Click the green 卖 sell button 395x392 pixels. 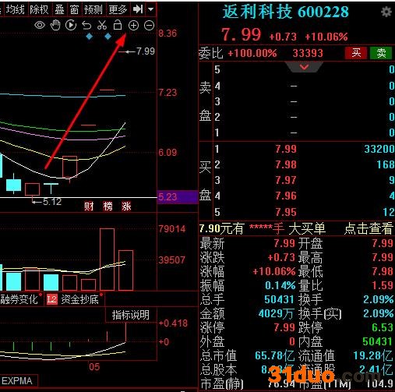pos(381,53)
